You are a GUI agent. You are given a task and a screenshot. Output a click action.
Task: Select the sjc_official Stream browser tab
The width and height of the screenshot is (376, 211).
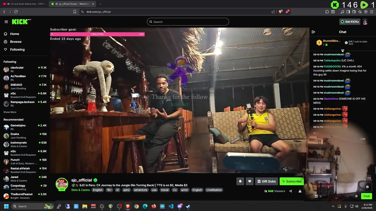[72, 4]
